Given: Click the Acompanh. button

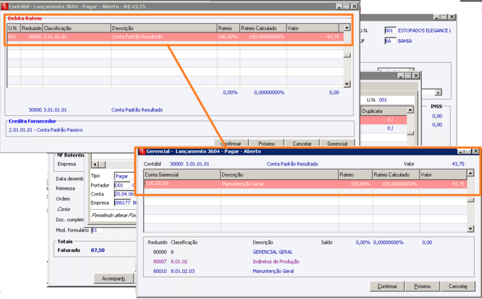Looking at the screenshot, I should click(x=114, y=278).
